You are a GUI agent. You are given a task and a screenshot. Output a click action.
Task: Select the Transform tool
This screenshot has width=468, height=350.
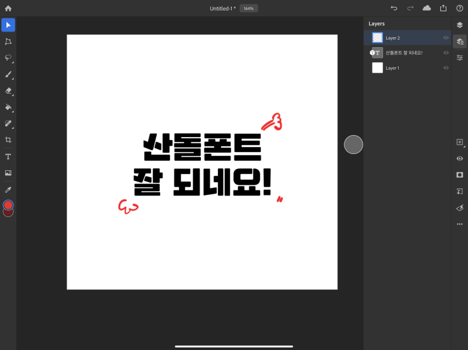click(x=8, y=41)
